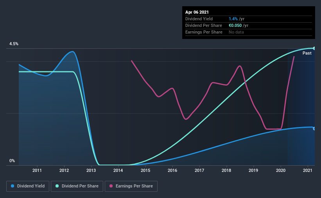The width and height of the screenshot is (321, 198).
Task: Click the tooltip's 'Earnings Per Share' row label
Action: (204, 32)
